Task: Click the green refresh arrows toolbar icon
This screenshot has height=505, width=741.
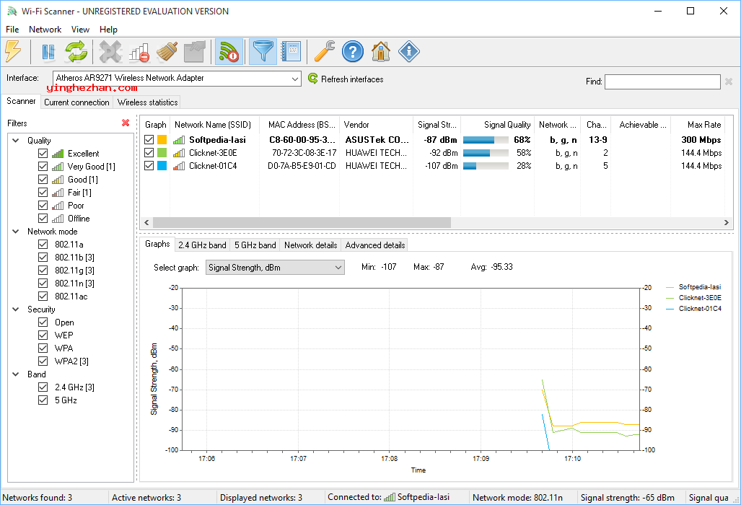Action: point(76,51)
